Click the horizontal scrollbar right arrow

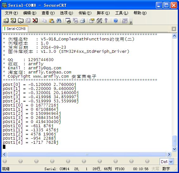[169, 154]
